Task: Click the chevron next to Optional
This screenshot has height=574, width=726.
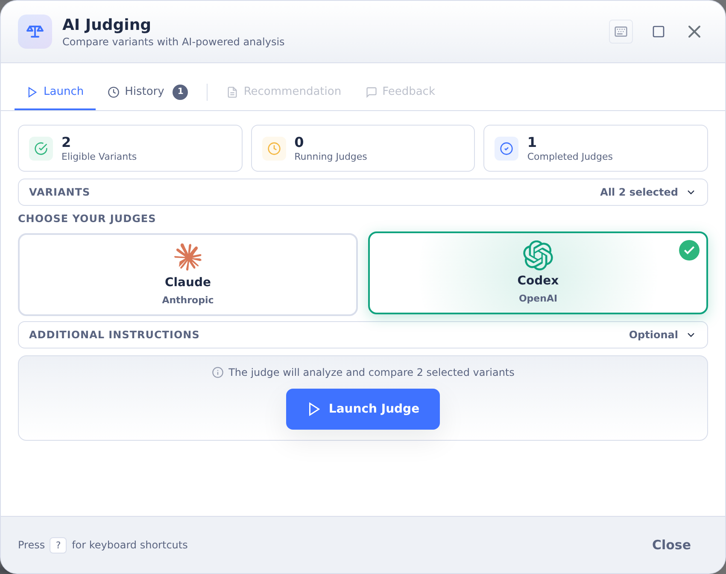Action: pyautogui.click(x=691, y=335)
